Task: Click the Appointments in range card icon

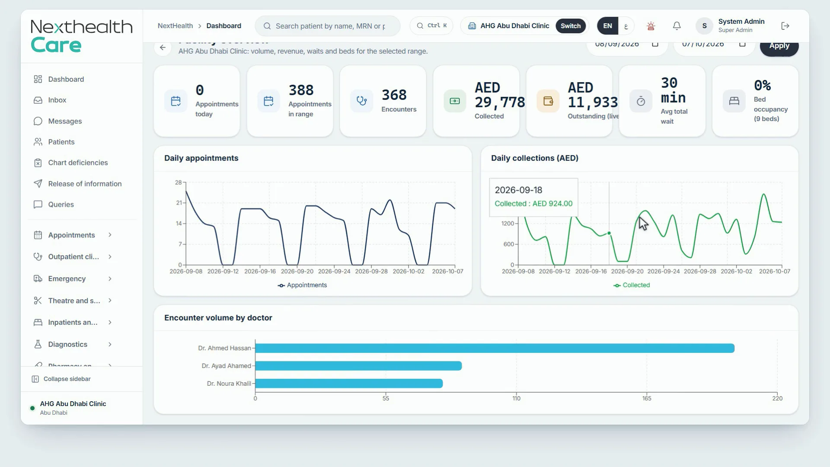Action: 268,101
